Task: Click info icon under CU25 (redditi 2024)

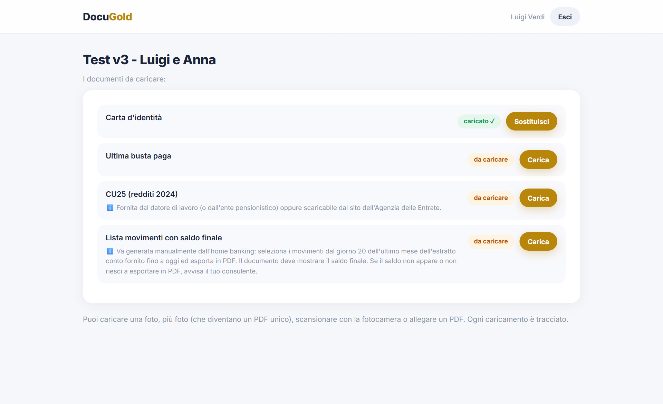Action: coord(110,208)
